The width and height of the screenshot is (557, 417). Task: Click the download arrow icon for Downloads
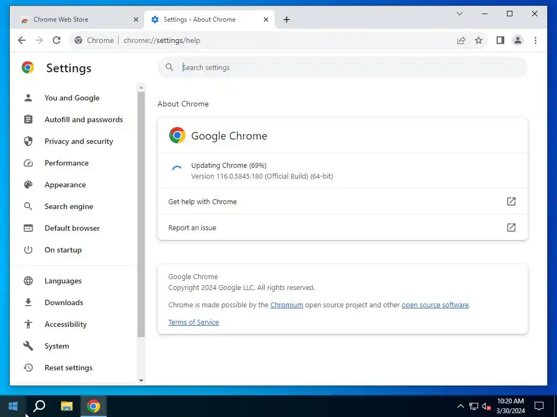point(28,302)
